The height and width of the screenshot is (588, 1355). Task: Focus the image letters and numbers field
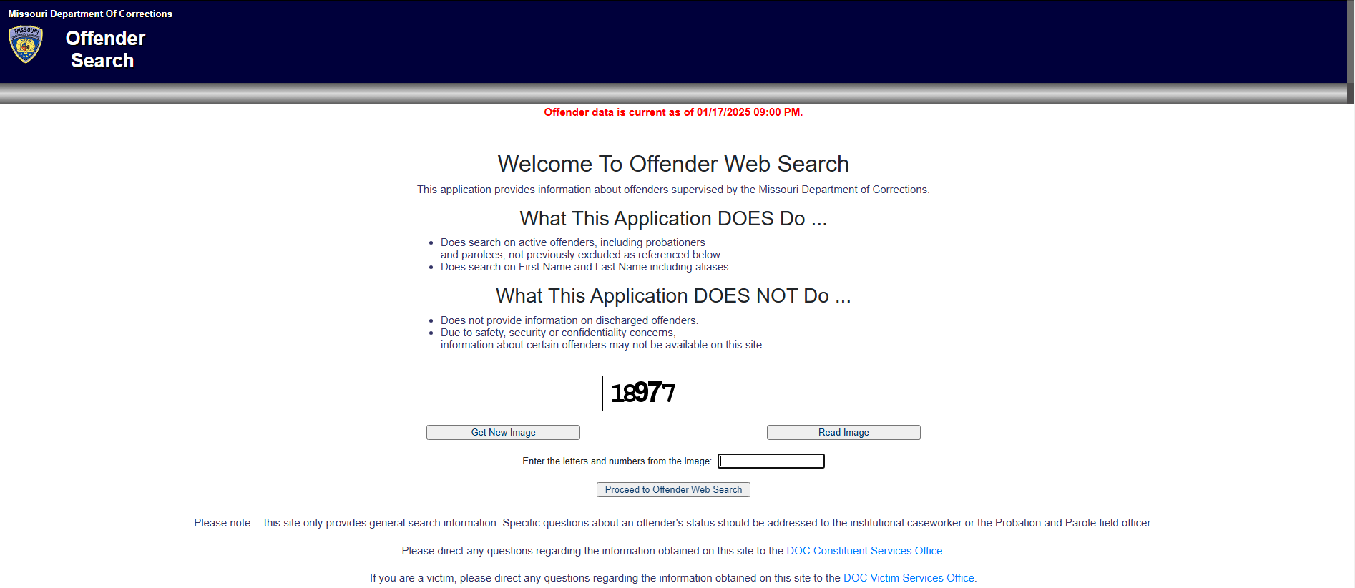pyautogui.click(x=771, y=461)
